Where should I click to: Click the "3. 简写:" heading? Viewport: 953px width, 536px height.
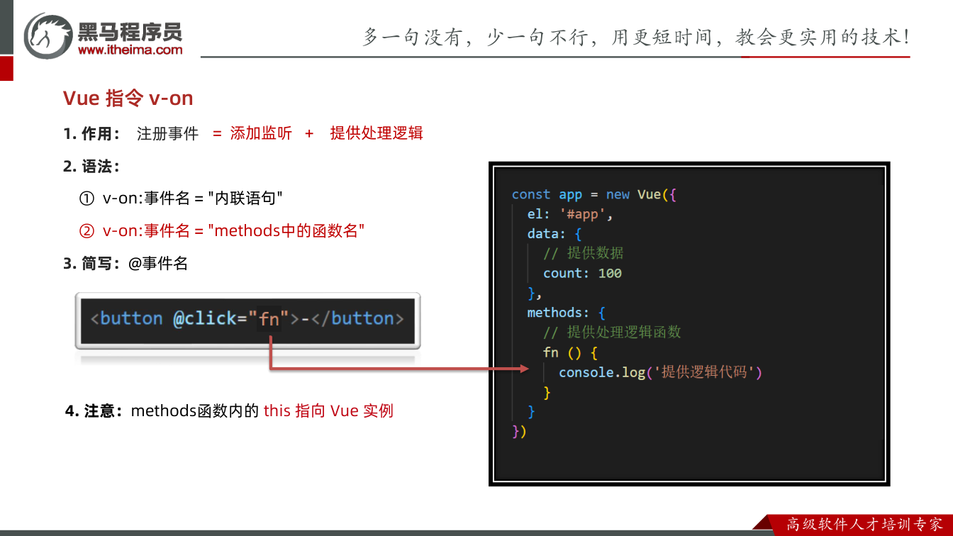point(91,264)
